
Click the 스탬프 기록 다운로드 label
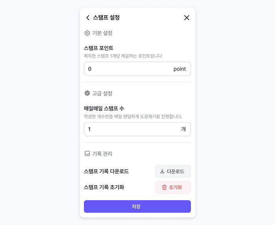coord(106,172)
